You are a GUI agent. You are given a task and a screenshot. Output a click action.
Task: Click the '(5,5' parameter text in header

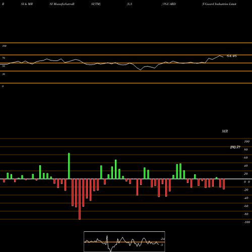click(130, 4)
